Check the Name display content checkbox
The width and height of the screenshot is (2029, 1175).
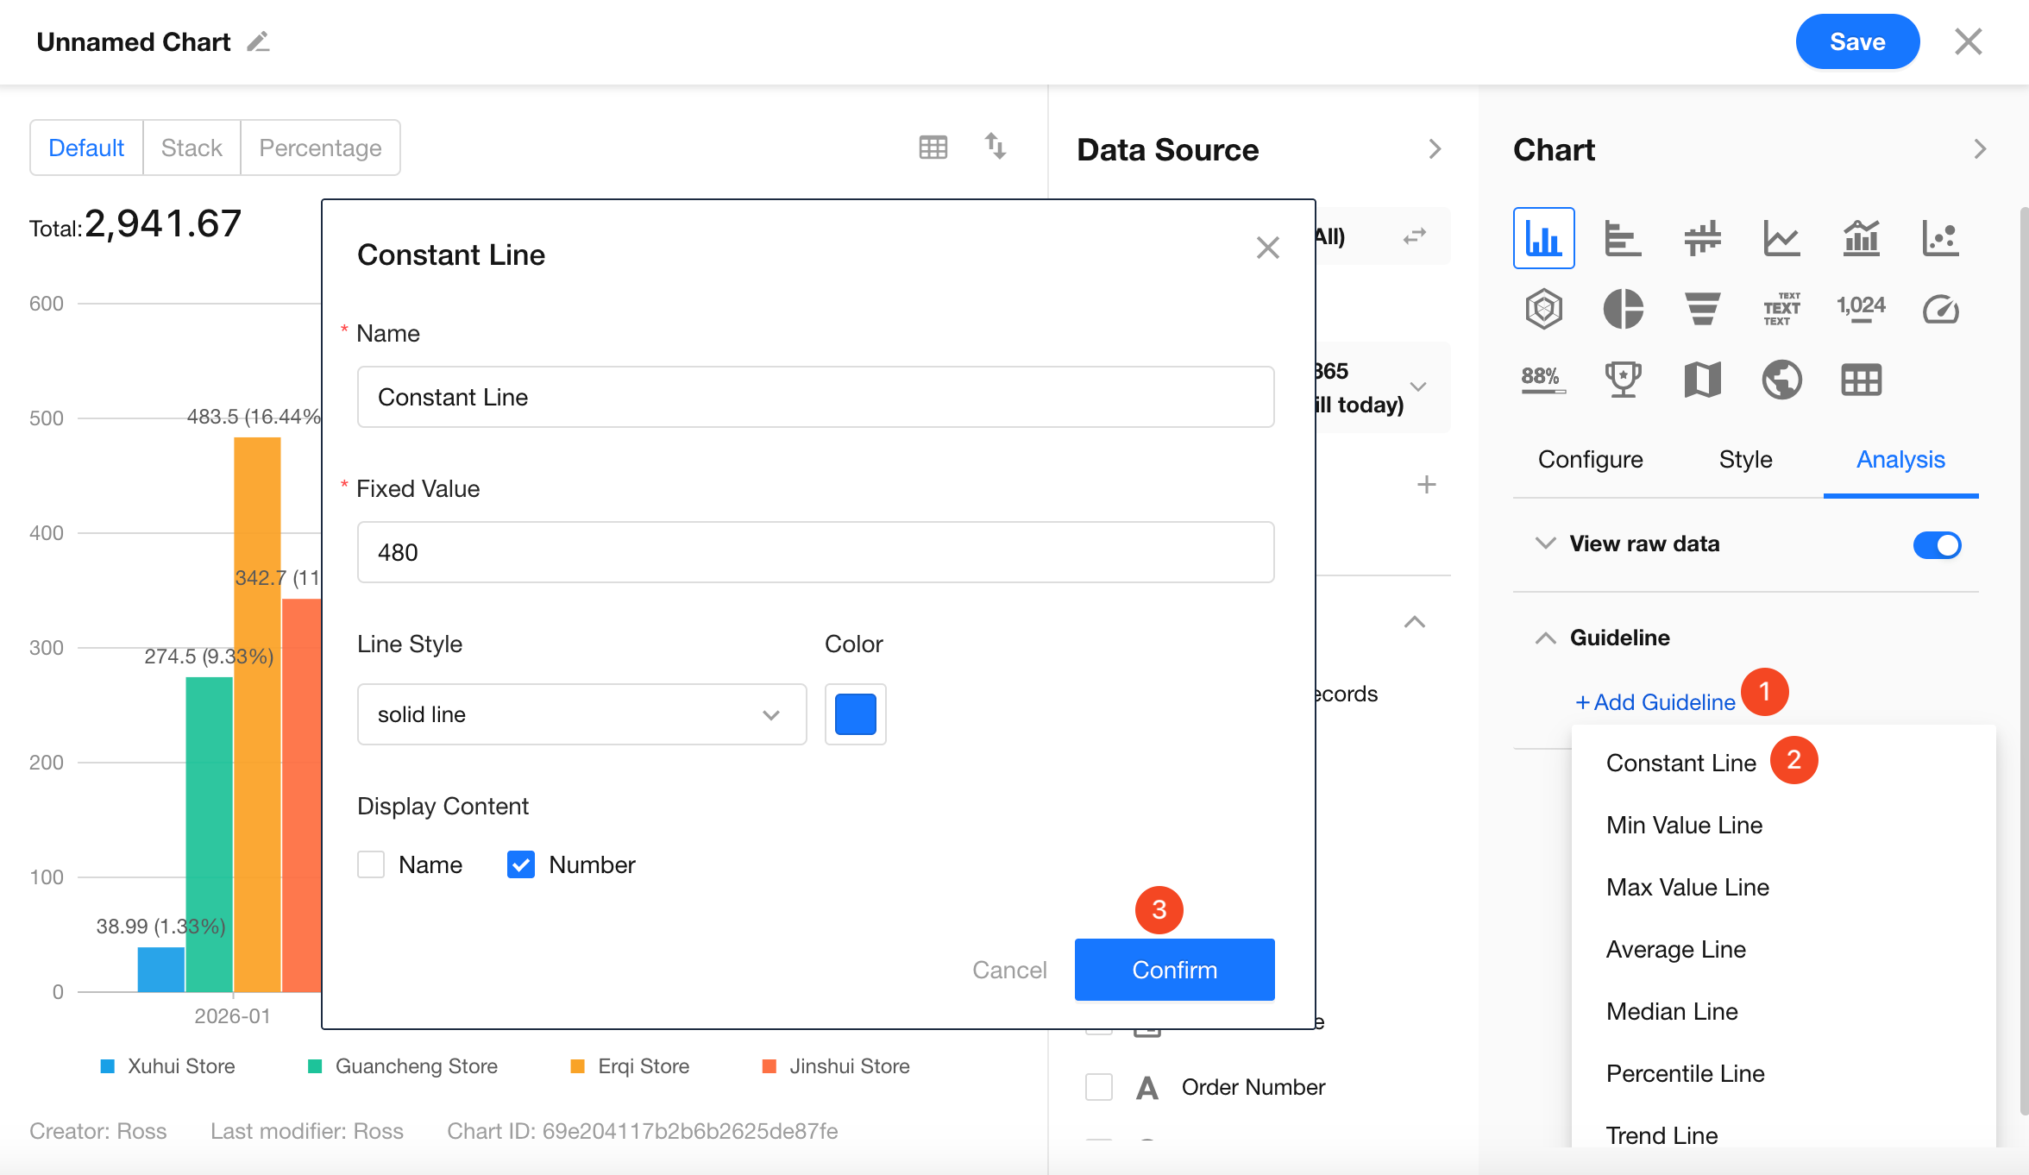[x=371, y=864]
